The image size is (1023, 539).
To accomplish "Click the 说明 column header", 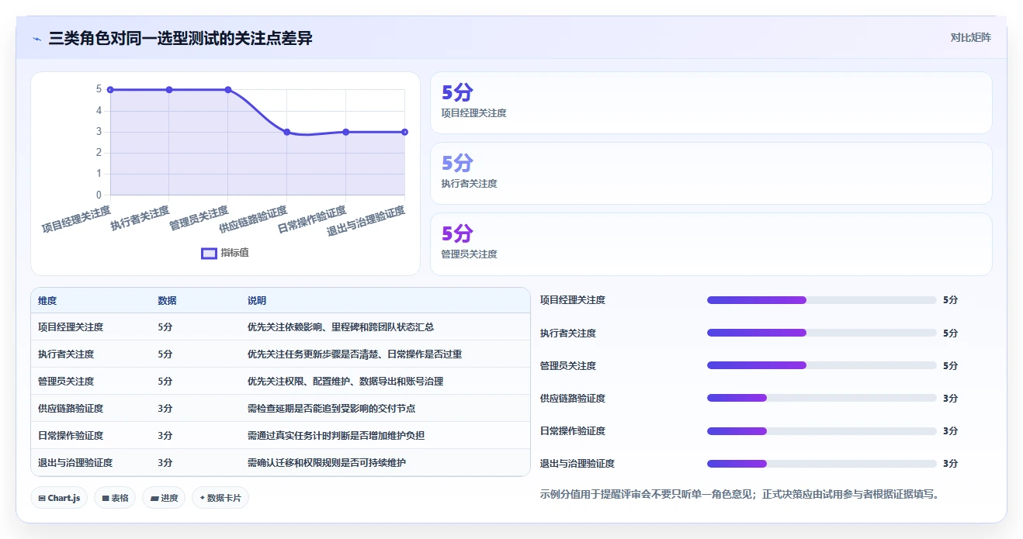I will [x=257, y=301].
